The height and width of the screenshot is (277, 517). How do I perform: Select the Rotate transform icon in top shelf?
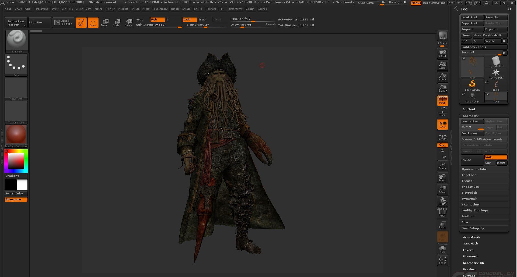(128, 23)
